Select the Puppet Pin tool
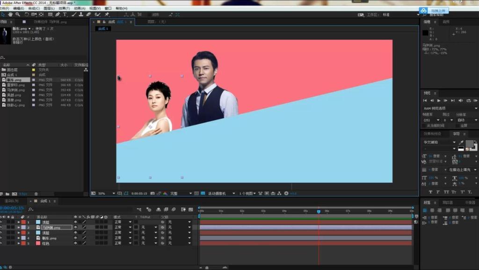The height and width of the screenshot is (270, 479). (107, 14)
